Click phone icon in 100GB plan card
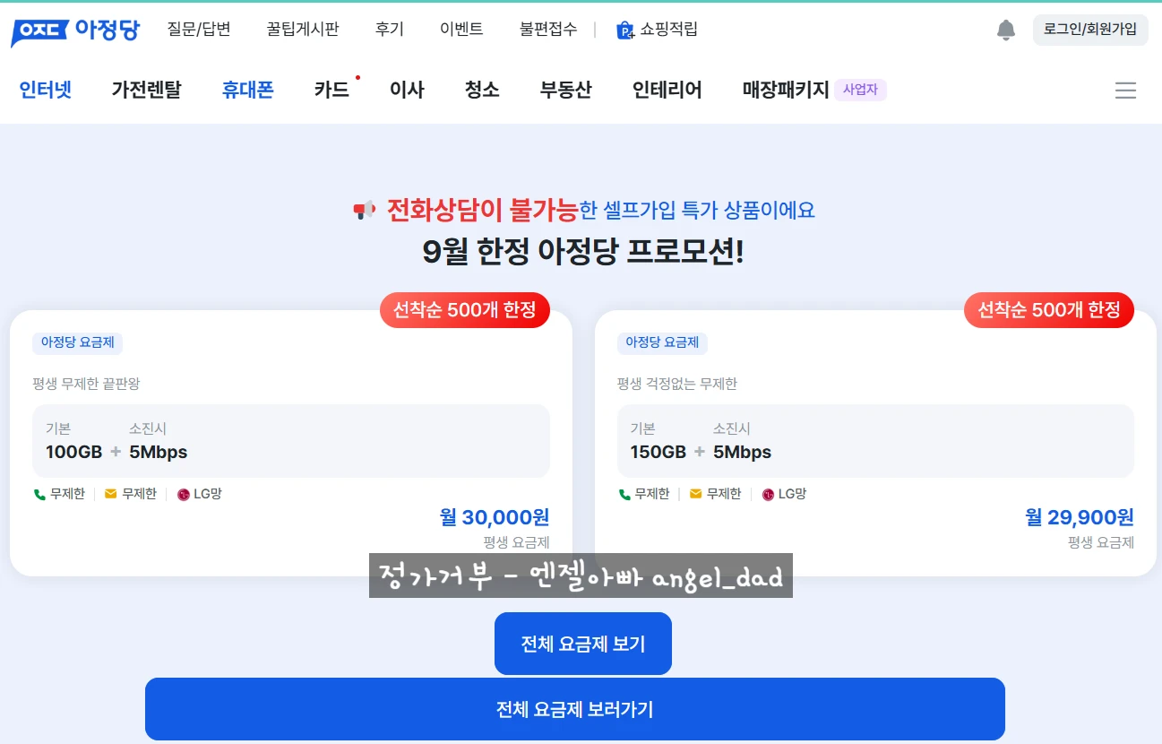 39,494
